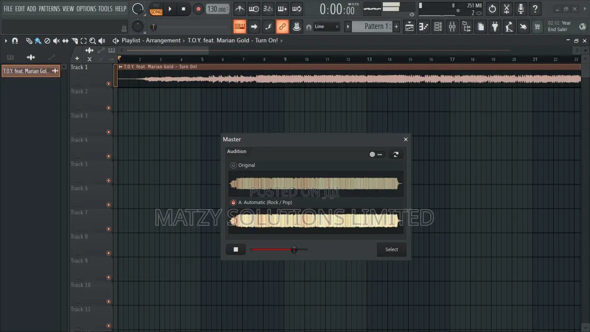
Task: Add a new pattern with the plus button
Action: pos(397,27)
